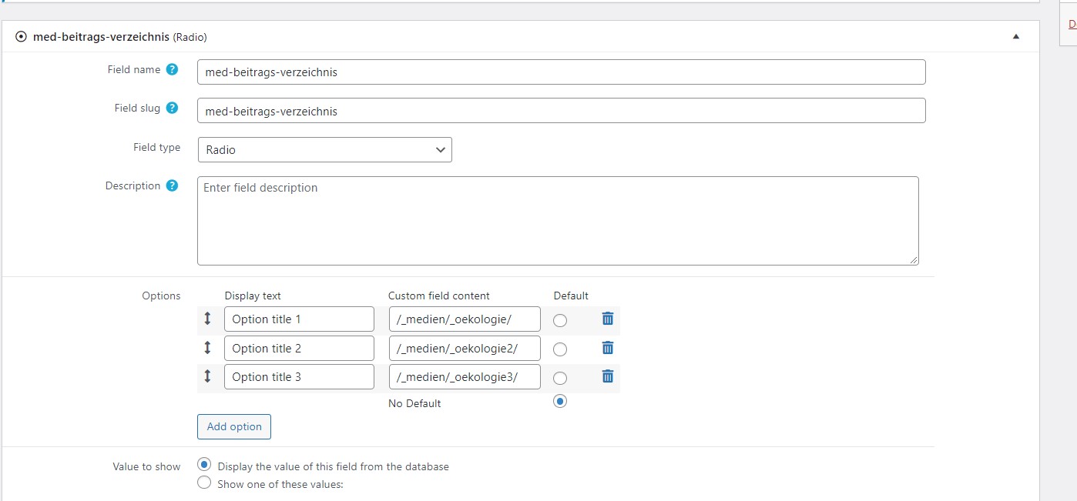
Task: Click the Options label
Action: (x=161, y=296)
